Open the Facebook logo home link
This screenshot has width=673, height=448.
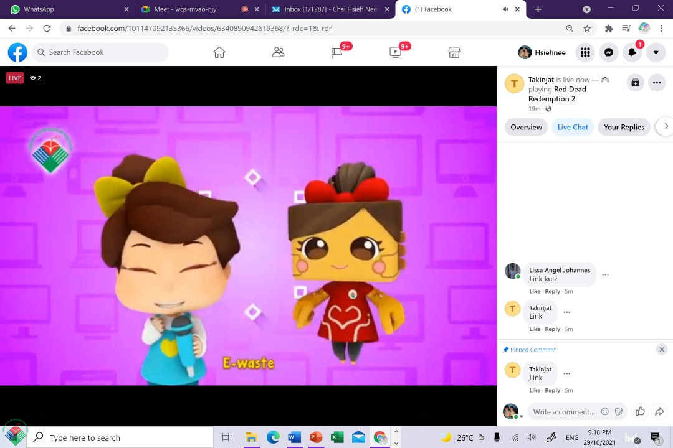(17, 52)
